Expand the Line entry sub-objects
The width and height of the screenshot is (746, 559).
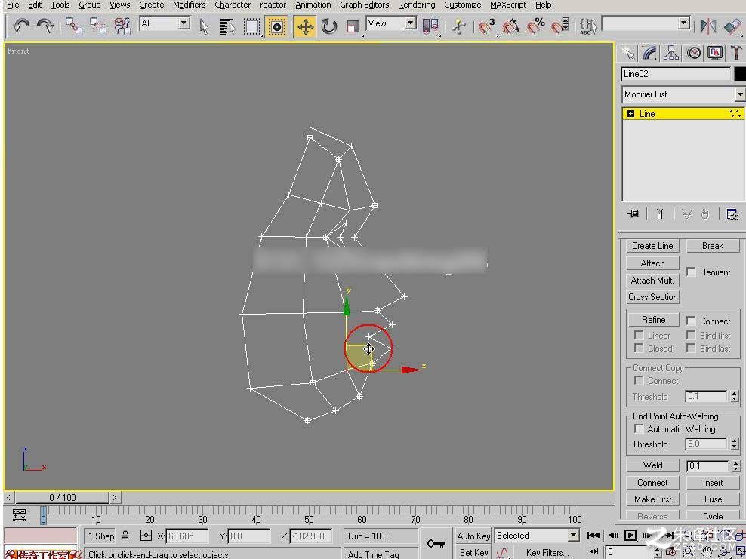pos(631,114)
